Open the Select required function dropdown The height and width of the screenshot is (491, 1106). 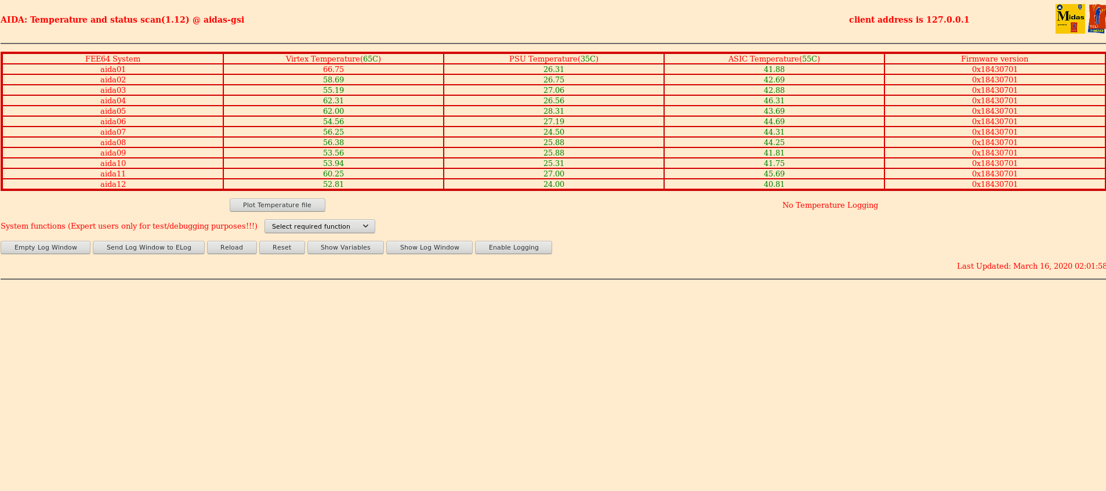pyautogui.click(x=320, y=226)
